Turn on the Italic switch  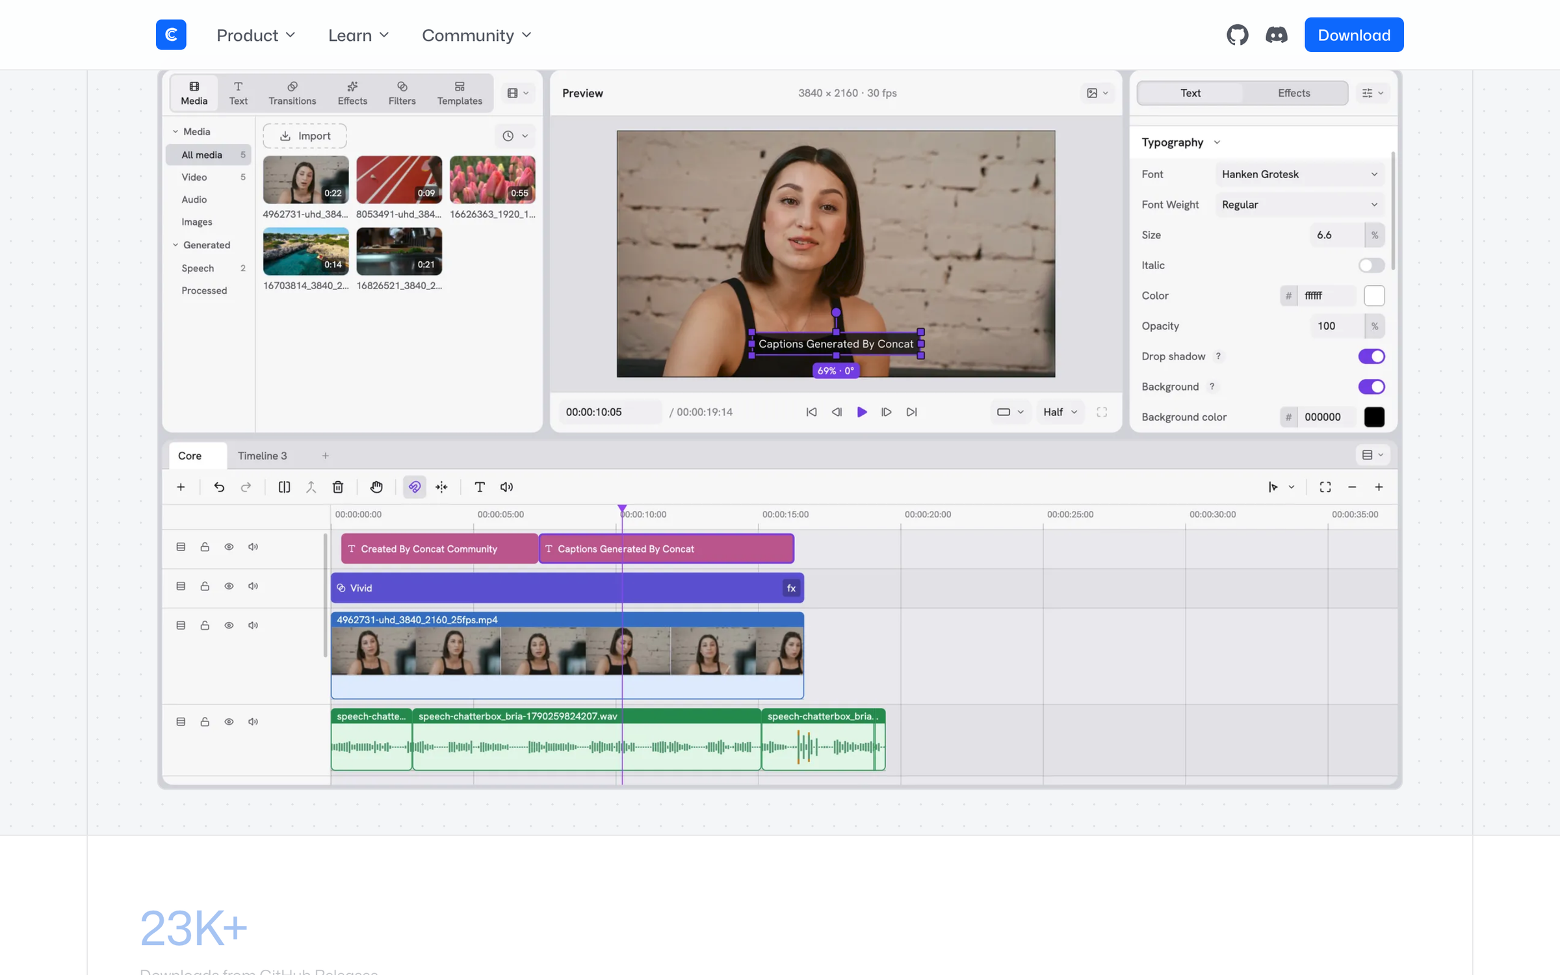1371,265
